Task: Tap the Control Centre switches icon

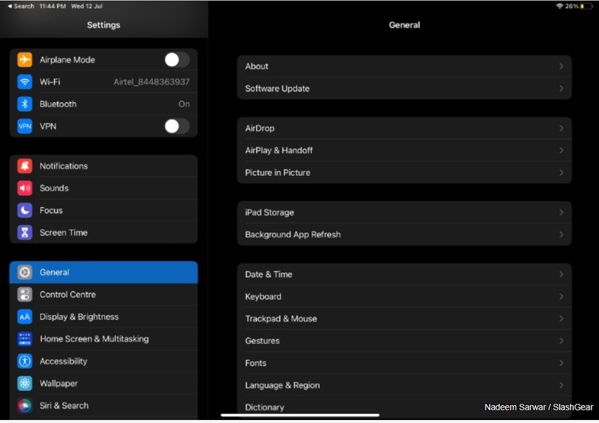Action: point(25,294)
